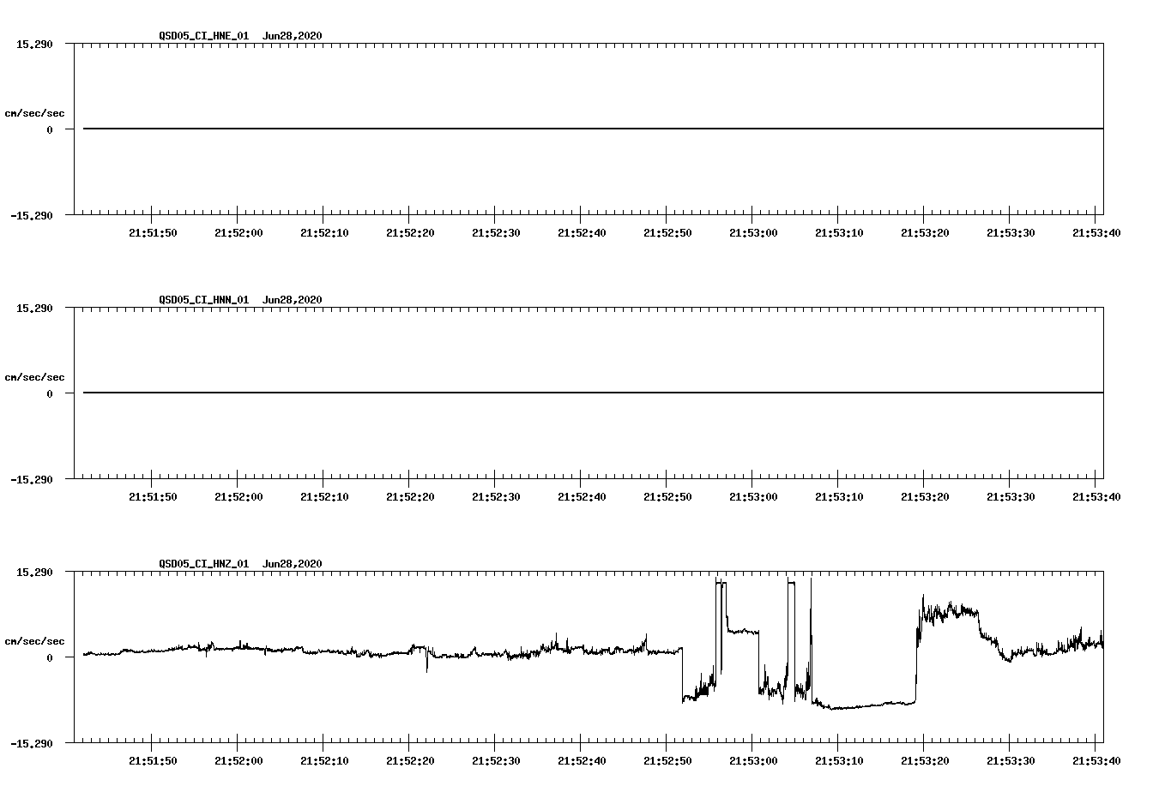Click 21:52:10 time label under HNZ plot
Viewport: 1165px width, 792px height.
point(324,761)
